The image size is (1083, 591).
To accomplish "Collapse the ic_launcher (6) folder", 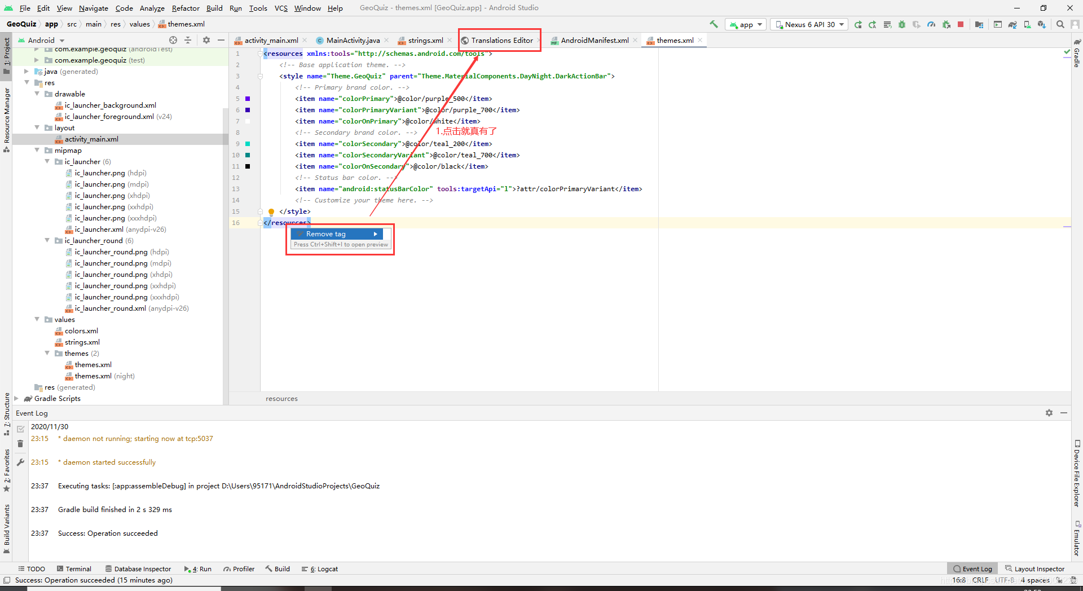I will pyautogui.click(x=47, y=162).
